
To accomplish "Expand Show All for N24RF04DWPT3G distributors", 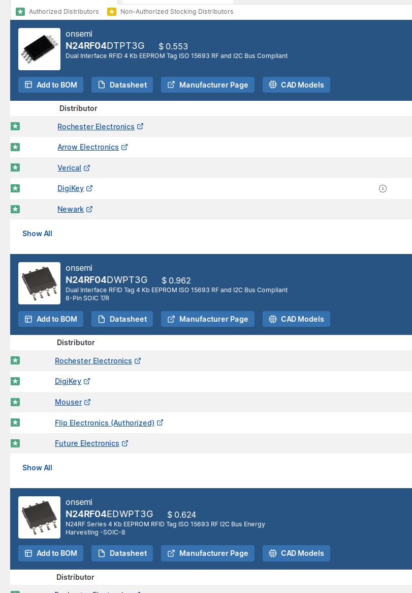I will point(37,468).
